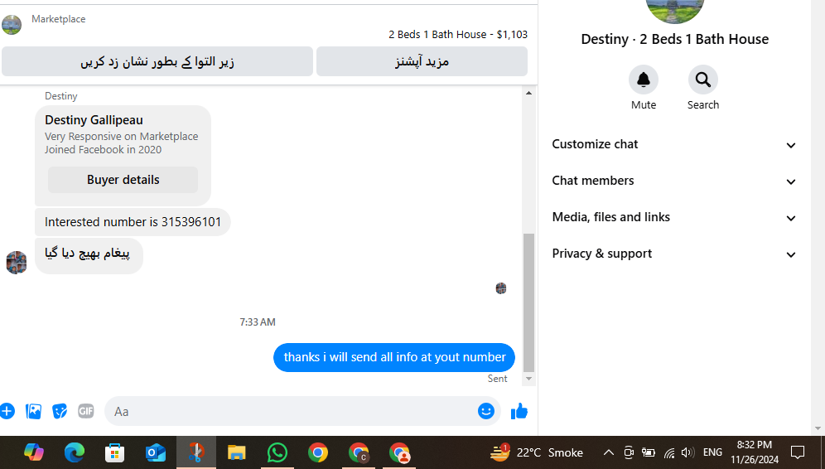The image size is (825, 469).
Task: Expand Privacy & support section
Action: tap(673, 254)
